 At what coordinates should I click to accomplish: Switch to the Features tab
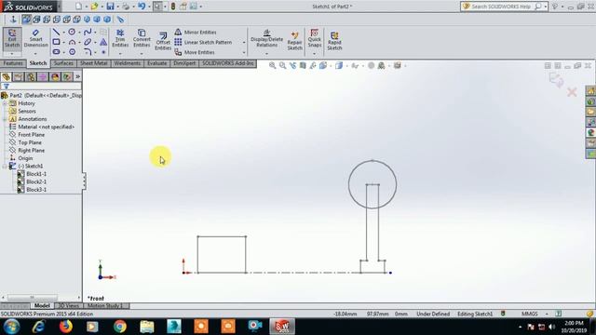[13, 63]
